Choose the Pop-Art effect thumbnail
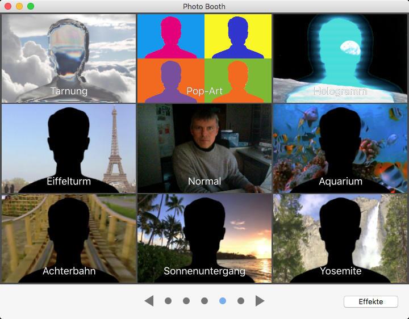The image size is (409, 319). (x=204, y=58)
